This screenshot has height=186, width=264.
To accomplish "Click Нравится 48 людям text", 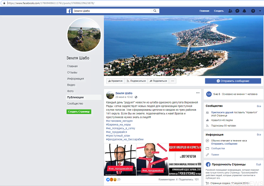I will [222, 120].
